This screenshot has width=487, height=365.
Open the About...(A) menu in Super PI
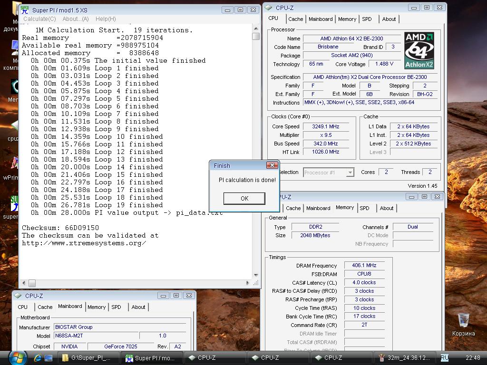76,19
